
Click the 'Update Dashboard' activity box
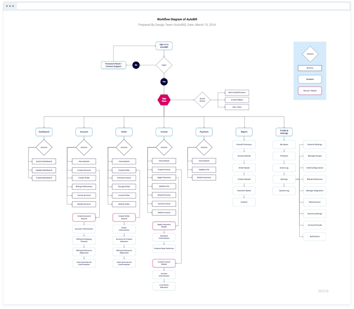[x=44, y=170]
